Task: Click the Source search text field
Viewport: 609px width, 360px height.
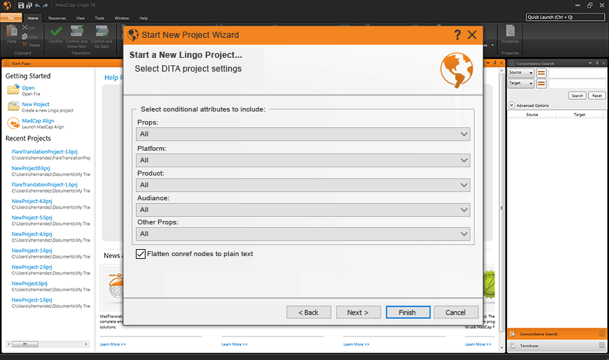Action: click(x=577, y=72)
